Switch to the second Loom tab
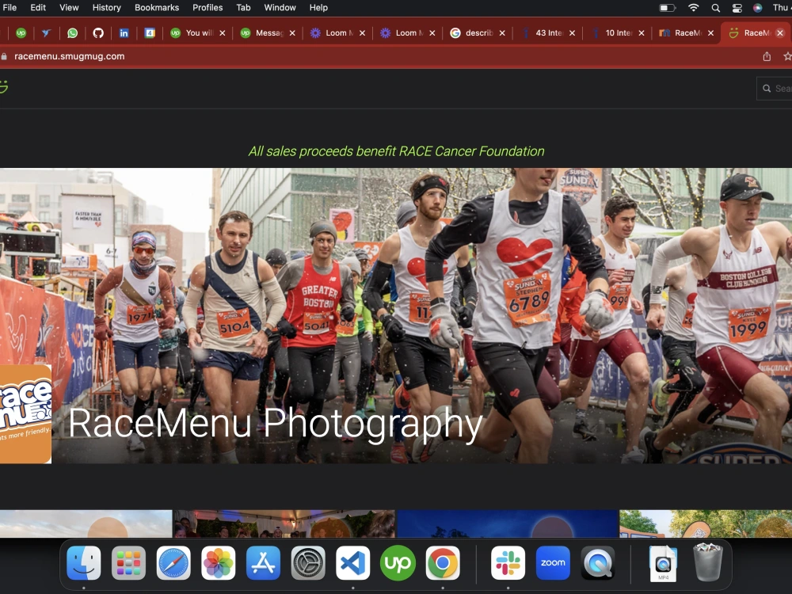The image size is (792, 594). click(x=407, y=32)
